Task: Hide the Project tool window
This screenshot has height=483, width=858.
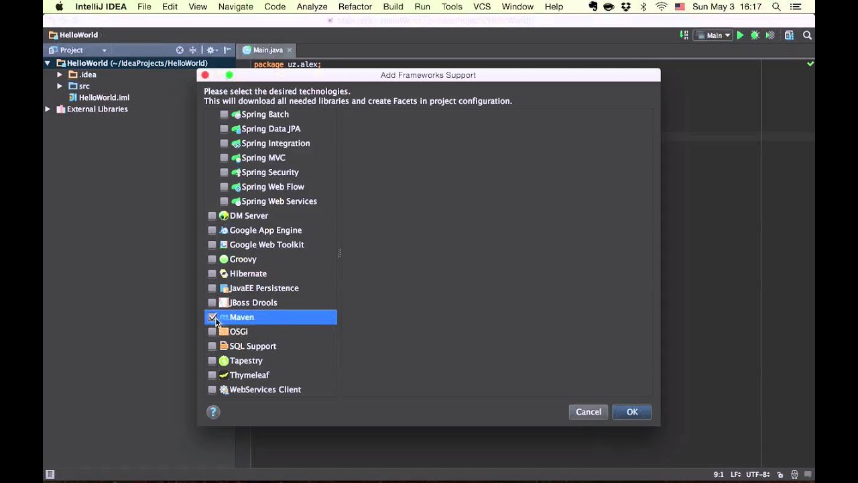Action: pyautogui.click(x=227, y=50)
